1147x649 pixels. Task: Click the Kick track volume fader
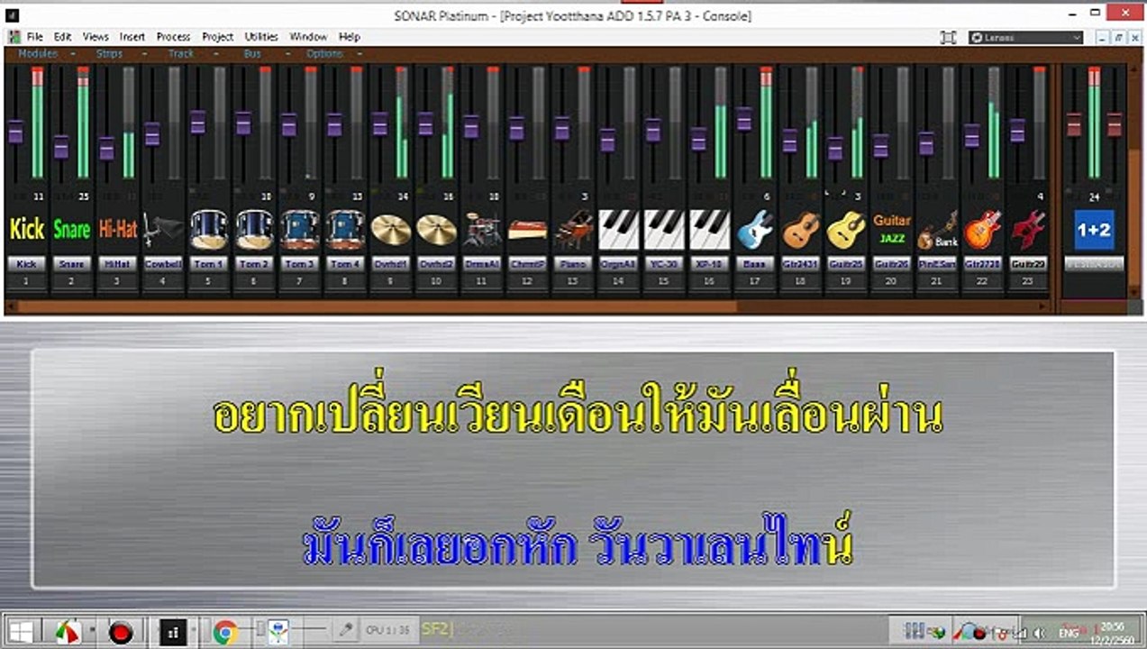15,132
